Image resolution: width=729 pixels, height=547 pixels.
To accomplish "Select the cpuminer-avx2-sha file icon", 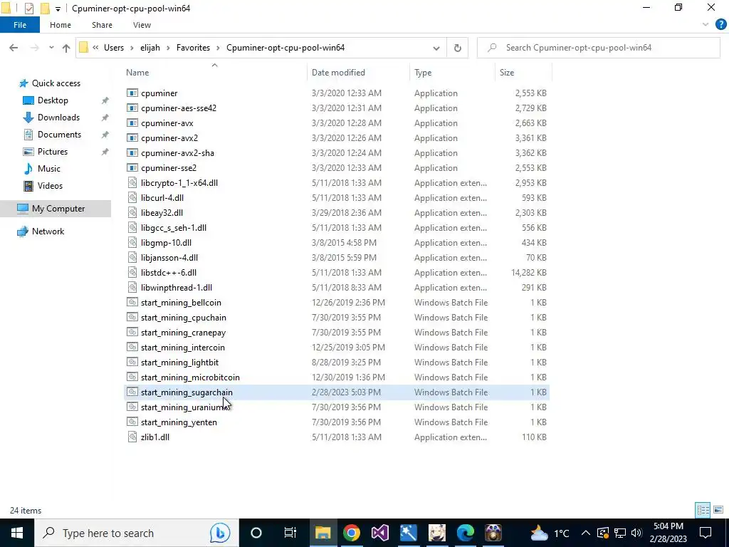I will 132,152.
